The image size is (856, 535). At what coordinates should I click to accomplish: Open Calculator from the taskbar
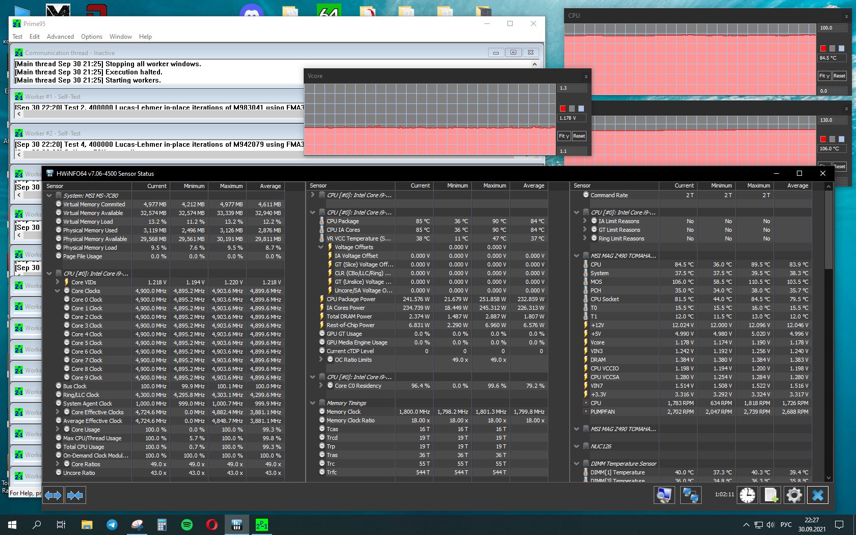162,524
